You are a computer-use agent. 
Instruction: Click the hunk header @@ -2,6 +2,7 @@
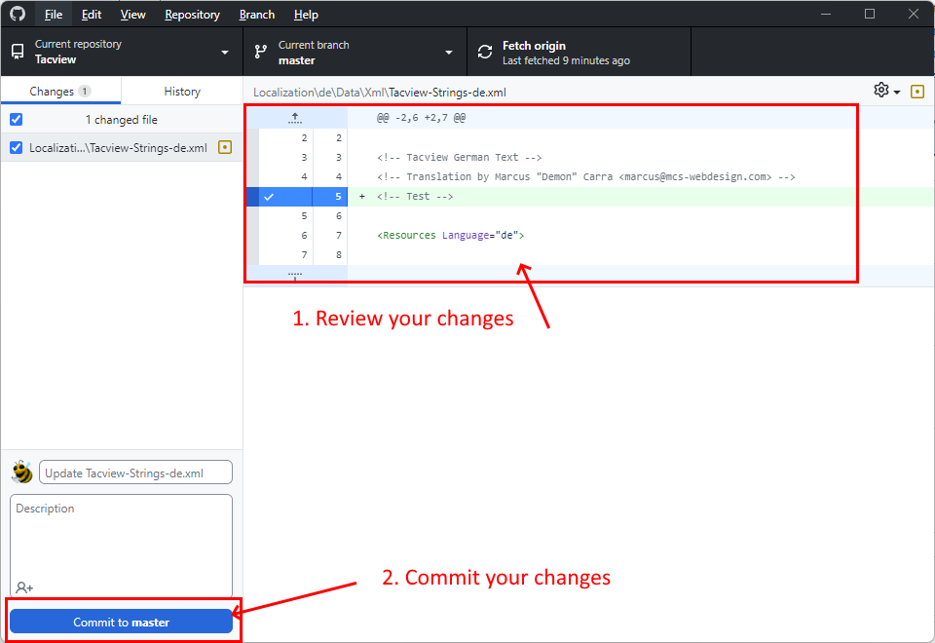coord(421,118)
